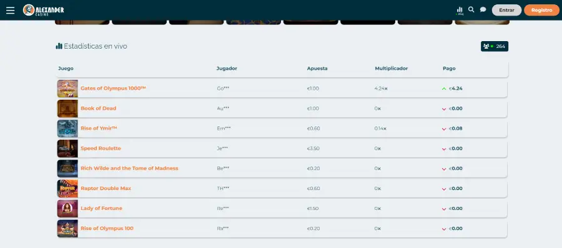562x248 pixels.
Task: Click Estadísticas en vivo bar chart icon
Action: tap(59, 46)
